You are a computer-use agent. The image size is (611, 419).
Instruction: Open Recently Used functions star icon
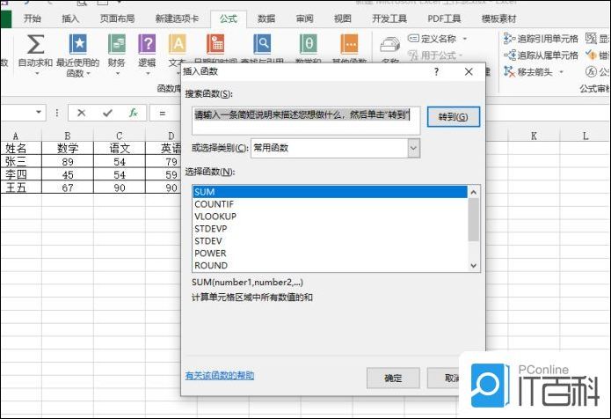(x=78, y=44)
